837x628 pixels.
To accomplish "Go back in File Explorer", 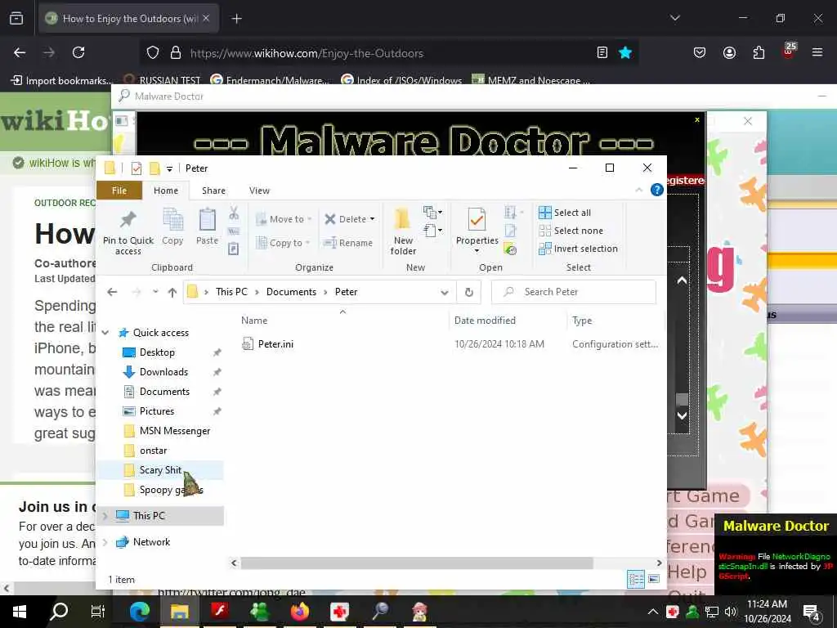I will click(x=112, y=292).
